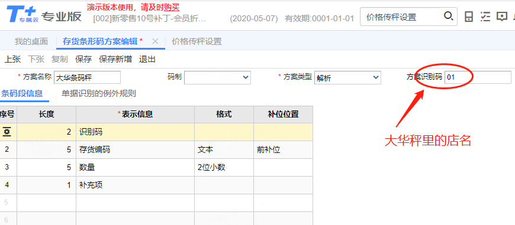
Task: Click the length value 5 in 数量 row
Action: pos(46,167)
